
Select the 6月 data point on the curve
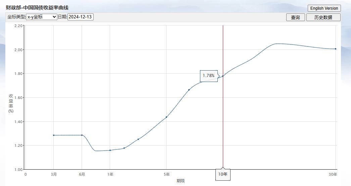pyautogui.click(x=82, y=135)
